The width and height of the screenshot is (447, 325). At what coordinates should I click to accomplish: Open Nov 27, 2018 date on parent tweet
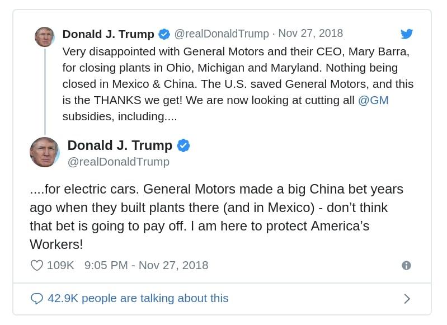pos(310,34)
